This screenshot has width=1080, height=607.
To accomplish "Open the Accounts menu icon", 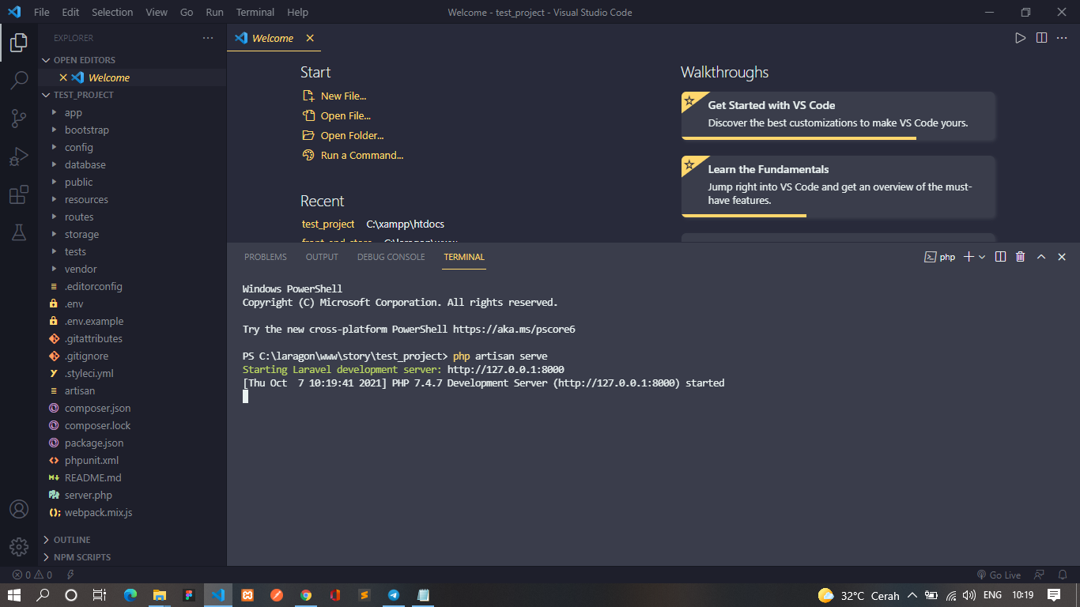I will pyautogui.click(x=19, y=509).
